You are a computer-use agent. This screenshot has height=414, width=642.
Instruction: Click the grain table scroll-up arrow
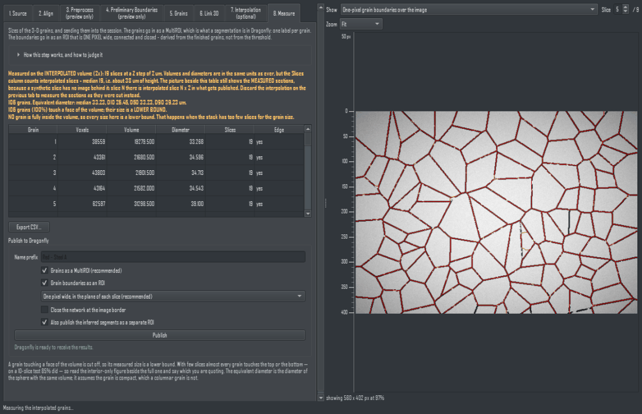308,129
